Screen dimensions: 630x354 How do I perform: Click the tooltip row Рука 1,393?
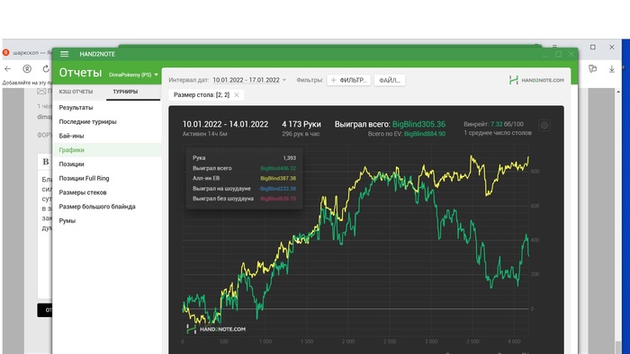coord(244,158)
